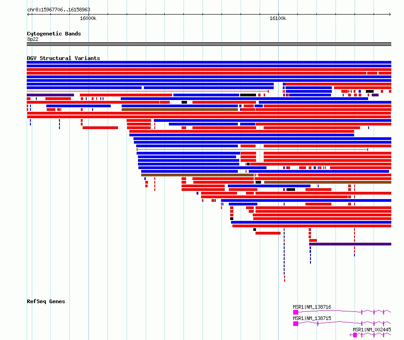Select the short red variant bar beneath the lone black square
The height and width of the screenshot is (340, 404).
point(268,233)
